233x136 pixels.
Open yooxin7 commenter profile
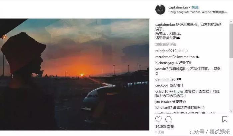162,69
